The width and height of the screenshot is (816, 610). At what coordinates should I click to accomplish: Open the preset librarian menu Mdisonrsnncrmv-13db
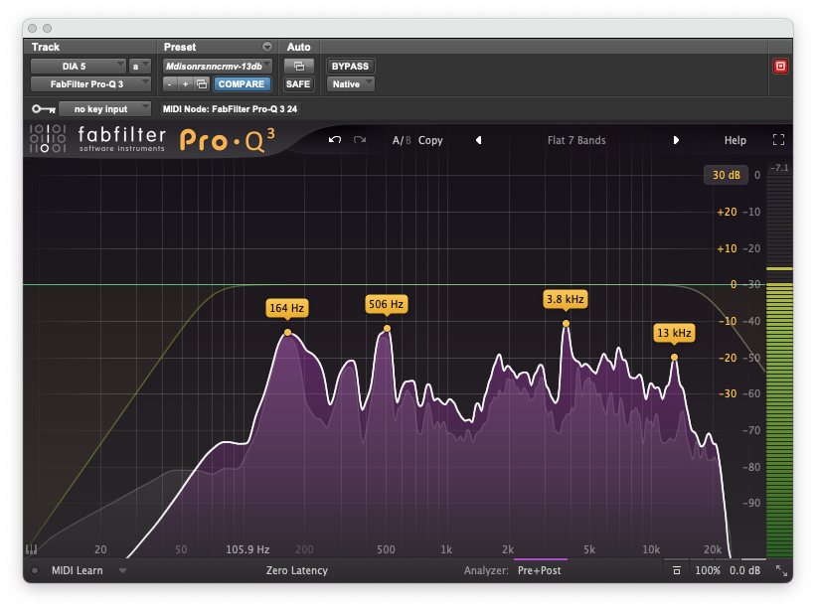(217, 66)
